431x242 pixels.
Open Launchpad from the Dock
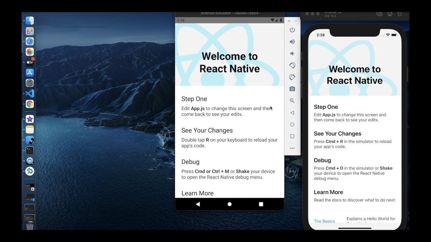pos(30,31)
